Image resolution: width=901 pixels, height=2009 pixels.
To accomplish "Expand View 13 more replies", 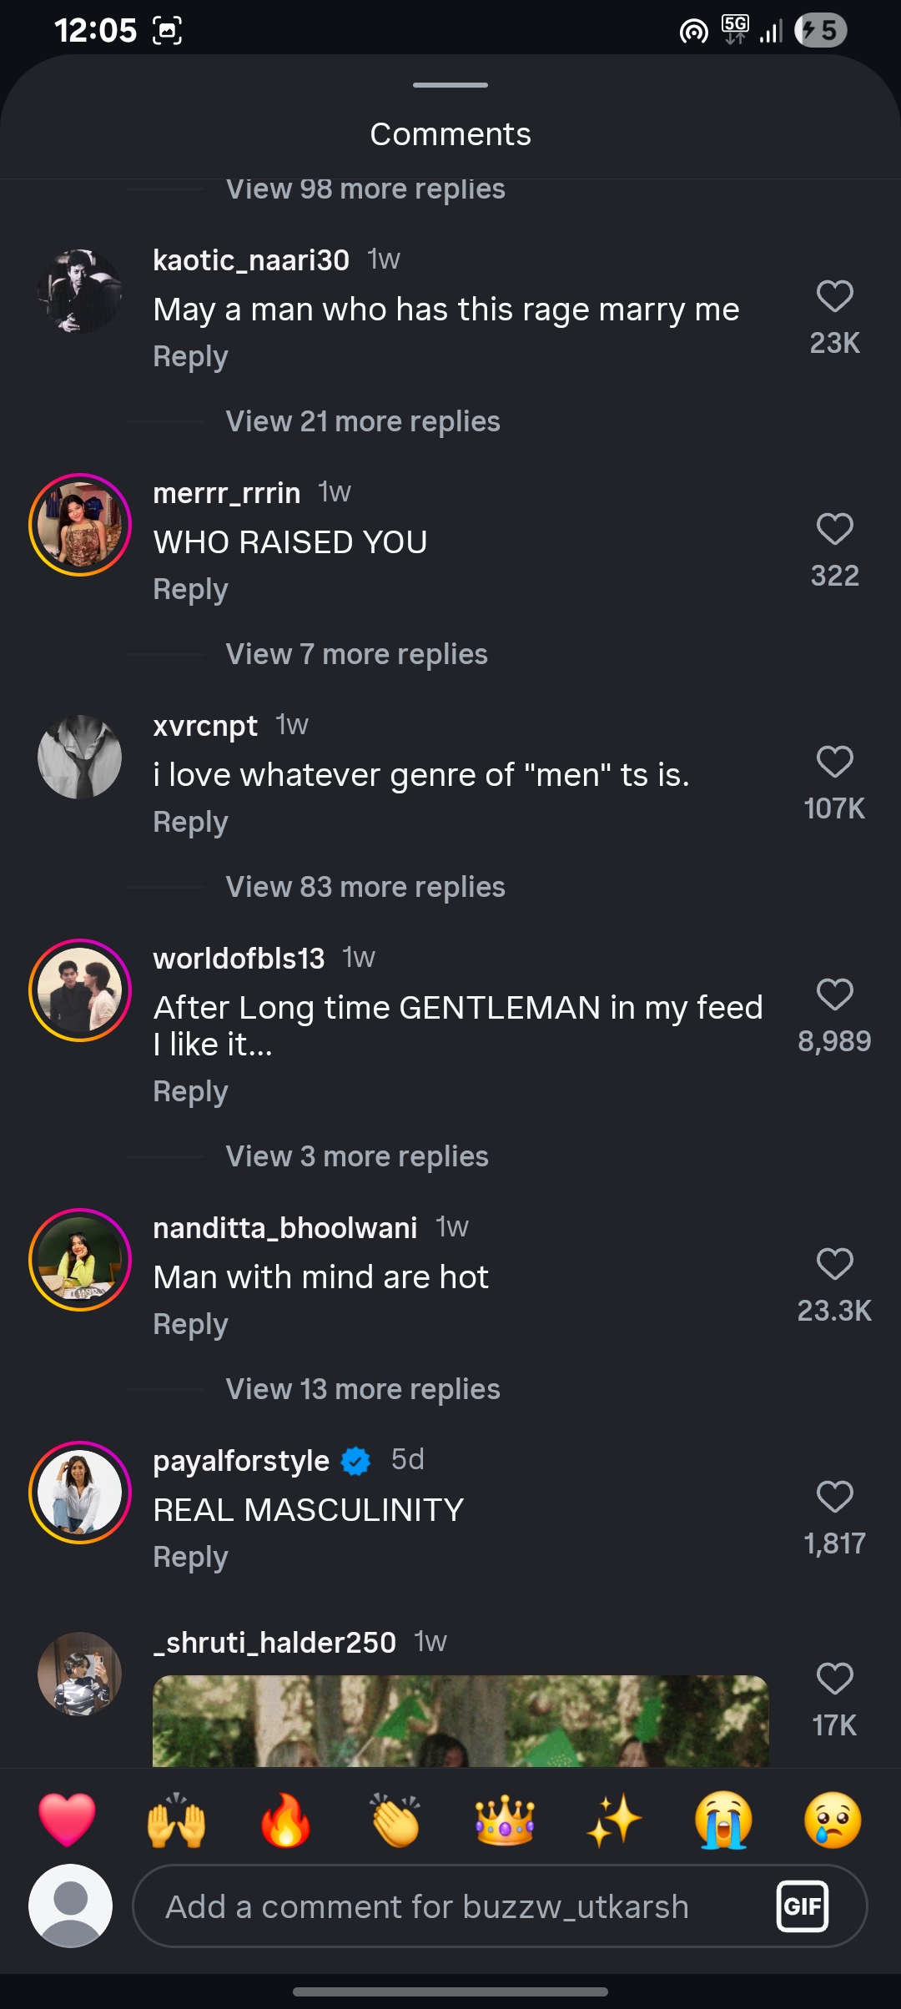I will [x=363, y=1389].
